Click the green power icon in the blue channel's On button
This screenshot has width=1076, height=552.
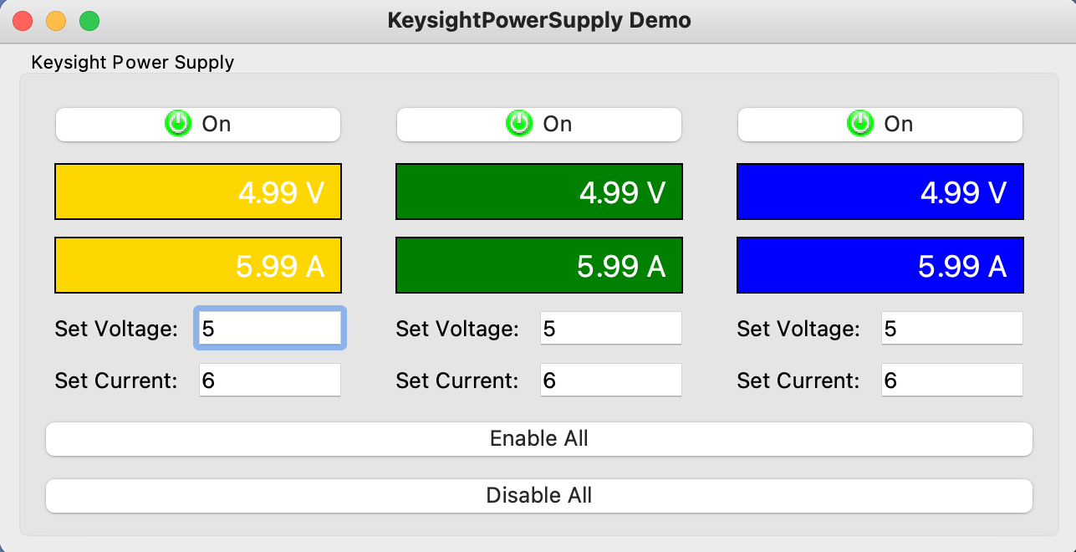860,124
